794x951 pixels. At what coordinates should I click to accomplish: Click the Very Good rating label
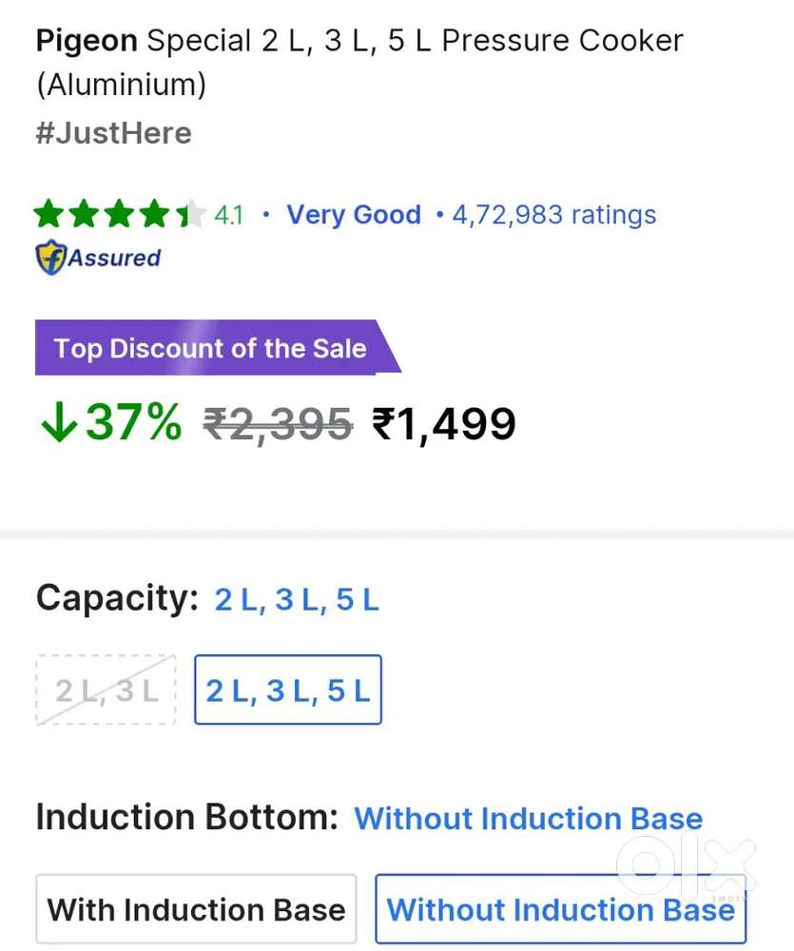pyautogui.click(x=354, y=215)
